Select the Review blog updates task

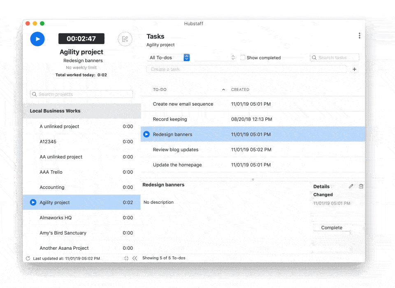[x=253, y=149]
